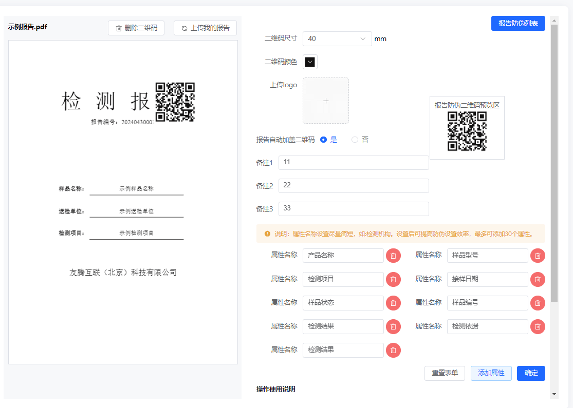Click the plus icon to upload logo
Image resolution: width=573 pixels, height=408 pixels.
coord(326,101)
